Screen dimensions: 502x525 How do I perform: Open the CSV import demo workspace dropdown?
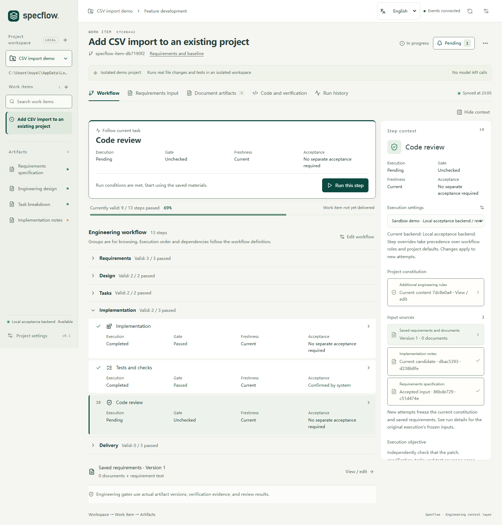(x=39, y=59)
